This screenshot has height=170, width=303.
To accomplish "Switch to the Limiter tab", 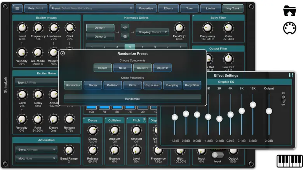I will [x=210, y=8].
